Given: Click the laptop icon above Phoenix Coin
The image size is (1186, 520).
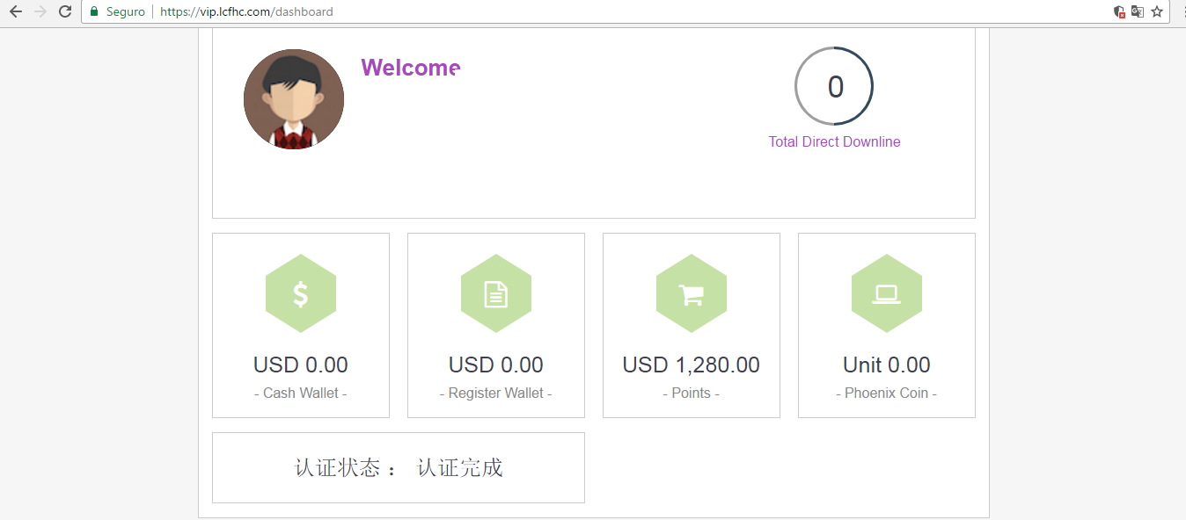Looking at the screenshot, I should point(886,293).
